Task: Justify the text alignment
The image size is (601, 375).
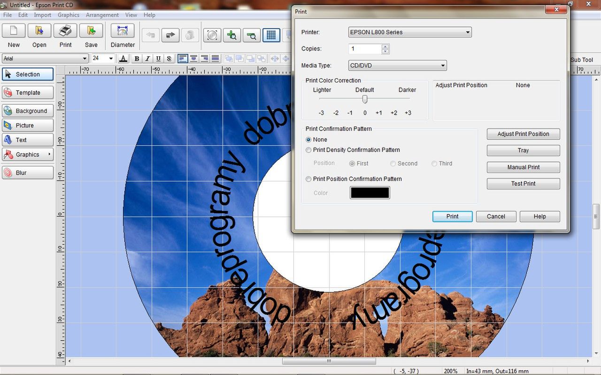Action: click(215, 59)
